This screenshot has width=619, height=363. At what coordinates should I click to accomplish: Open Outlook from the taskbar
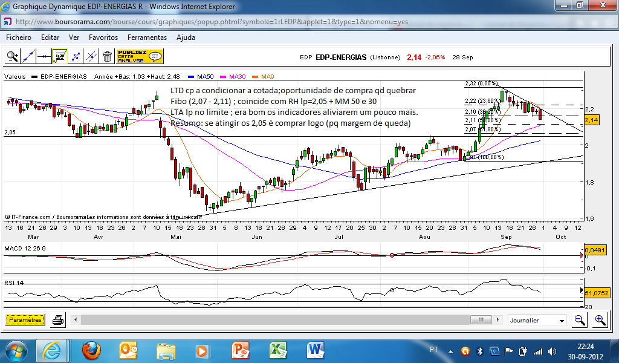click(129, 351)
